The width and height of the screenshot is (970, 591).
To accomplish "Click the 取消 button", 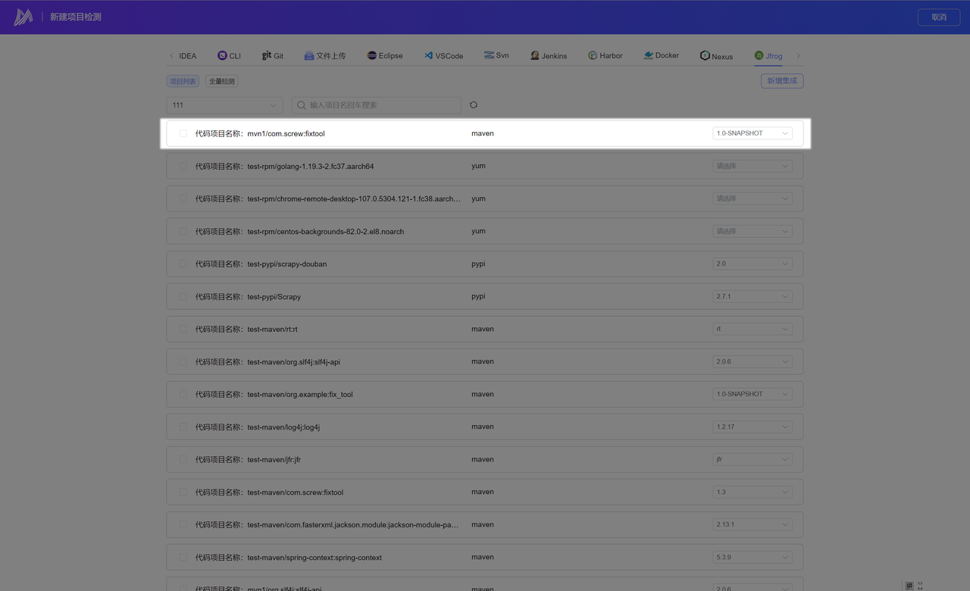I will pos(939,17).
